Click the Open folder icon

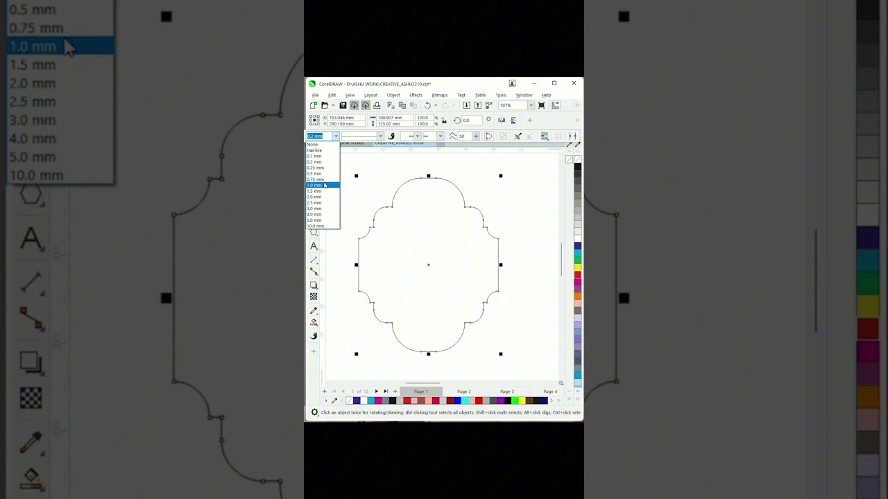pos(324,105)
